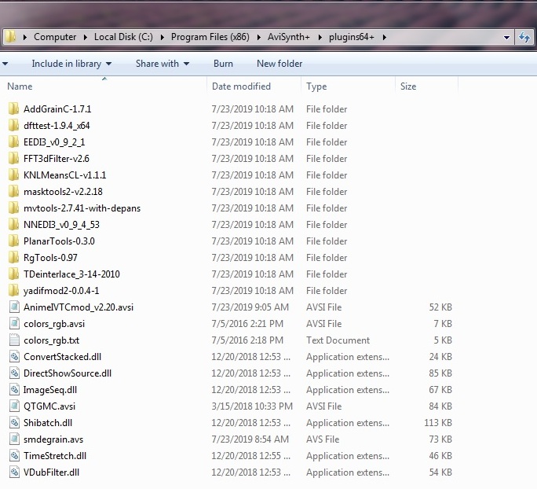Screen dimensions: 537x489
Task: Sort by the Size column header
Action: coord(408,86)
